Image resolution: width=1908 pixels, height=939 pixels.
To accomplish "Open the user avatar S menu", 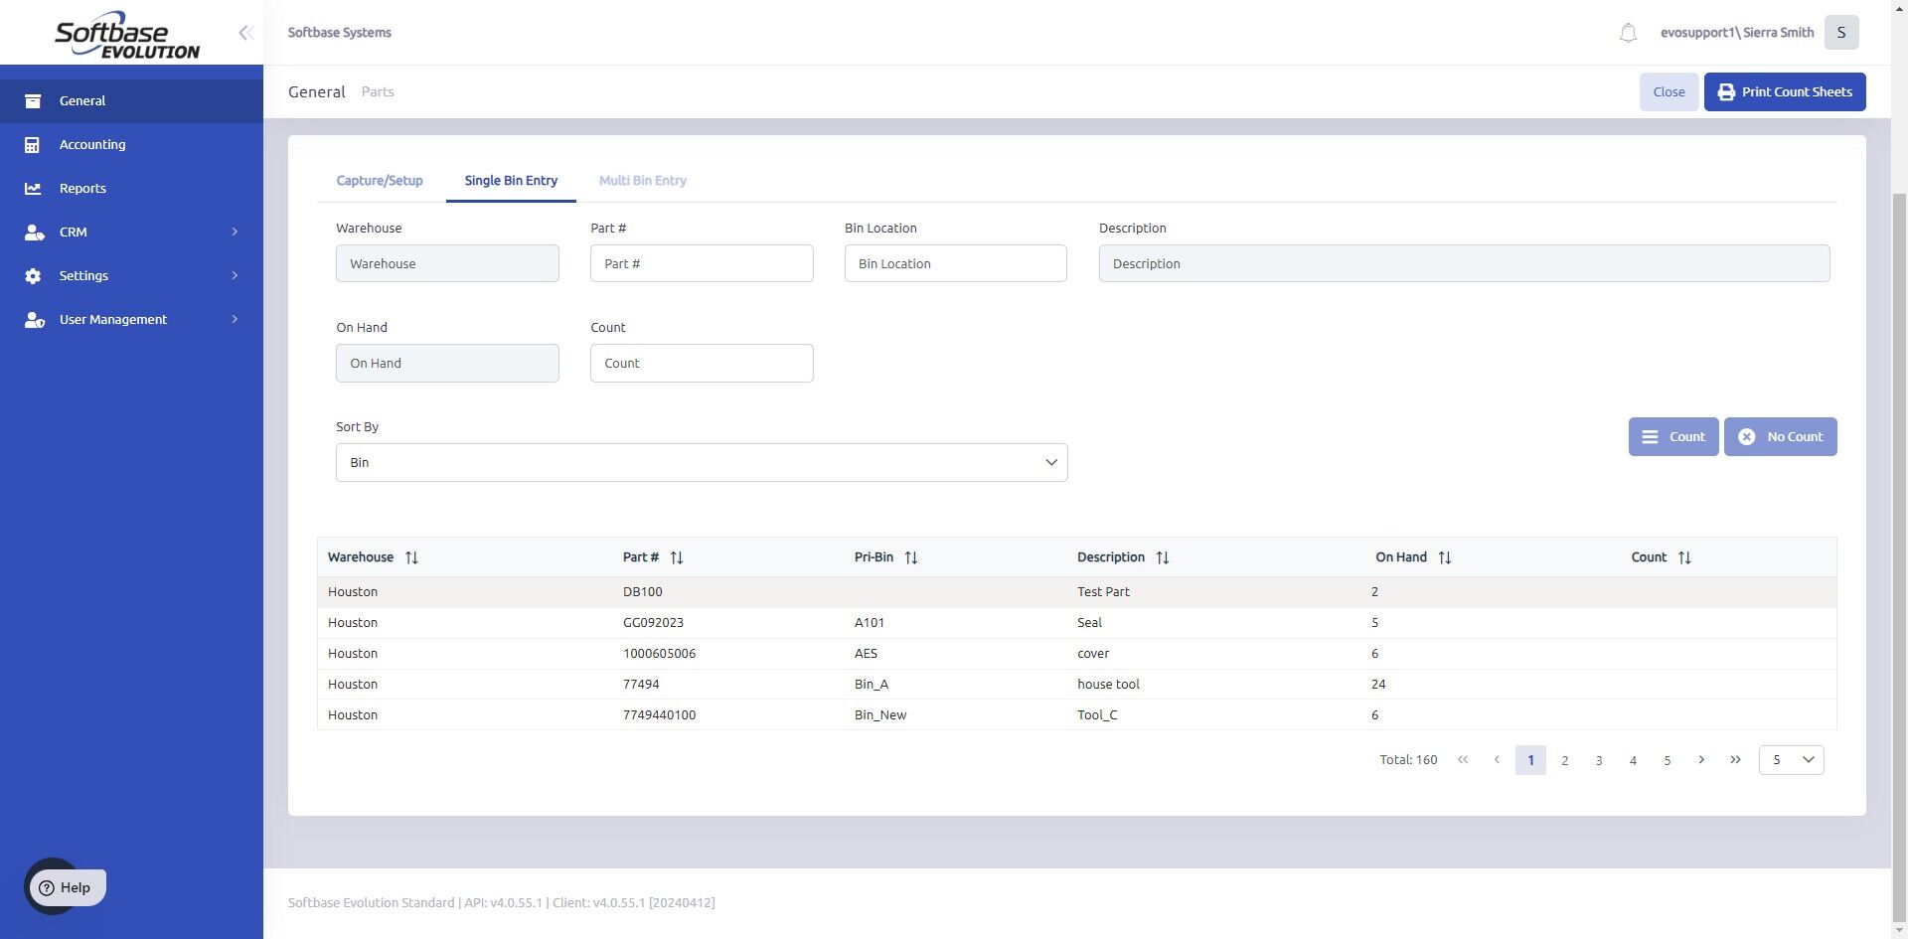I will [x=1841, y=33].
